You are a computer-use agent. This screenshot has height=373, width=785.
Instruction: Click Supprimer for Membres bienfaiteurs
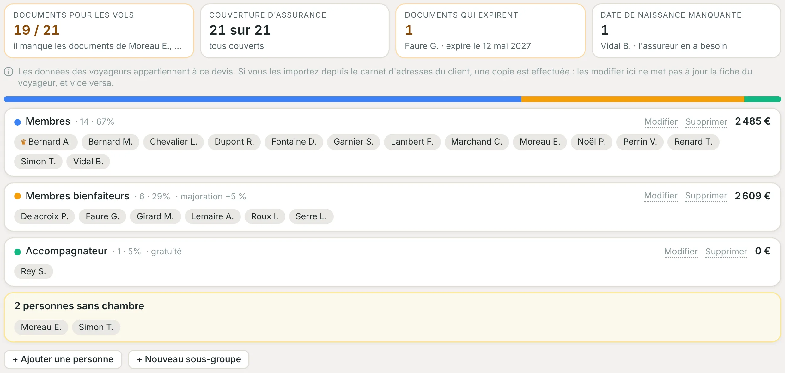[x=706, y=196]
